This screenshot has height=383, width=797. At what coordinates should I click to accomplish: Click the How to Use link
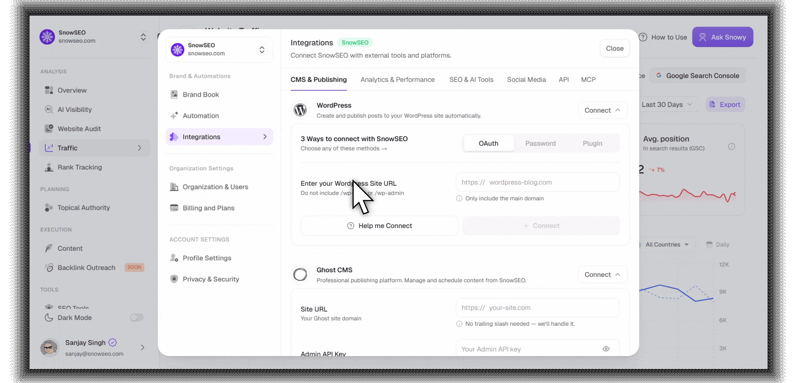(x=663, y=37)
